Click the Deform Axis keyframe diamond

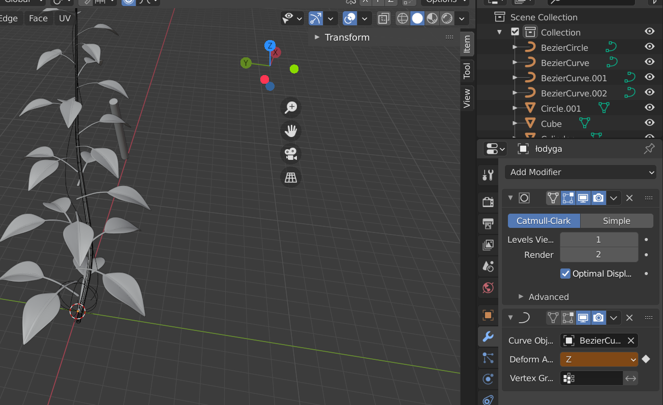(646, 359)
